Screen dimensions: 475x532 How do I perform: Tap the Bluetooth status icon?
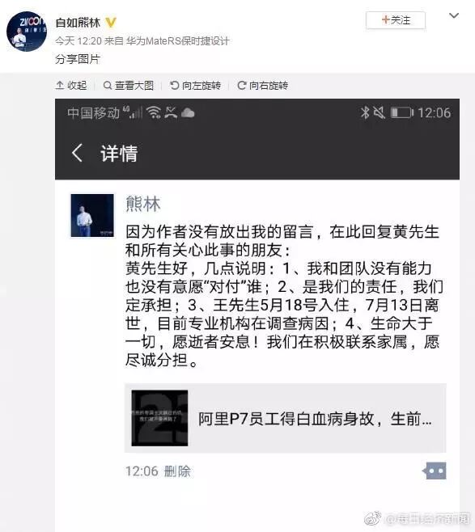[365, 112]
